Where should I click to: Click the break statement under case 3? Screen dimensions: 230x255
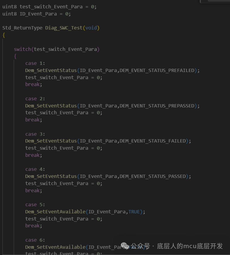tap(34, 155)
